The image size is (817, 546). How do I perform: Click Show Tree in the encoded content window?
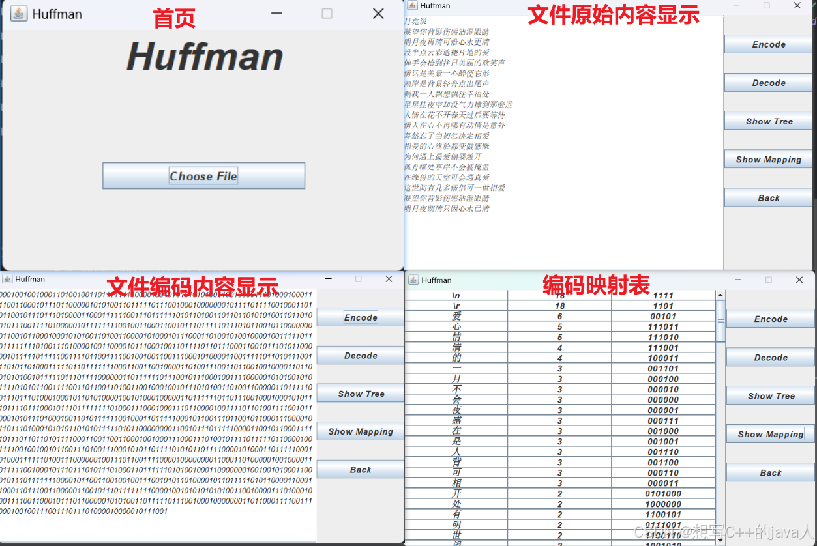pyautogui.click(x=360, y=394)
